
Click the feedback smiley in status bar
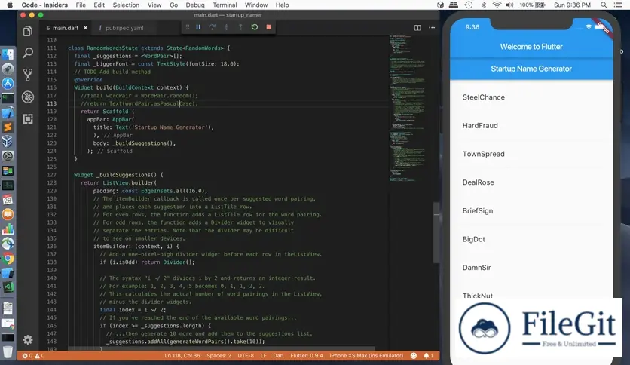(414, 356)
